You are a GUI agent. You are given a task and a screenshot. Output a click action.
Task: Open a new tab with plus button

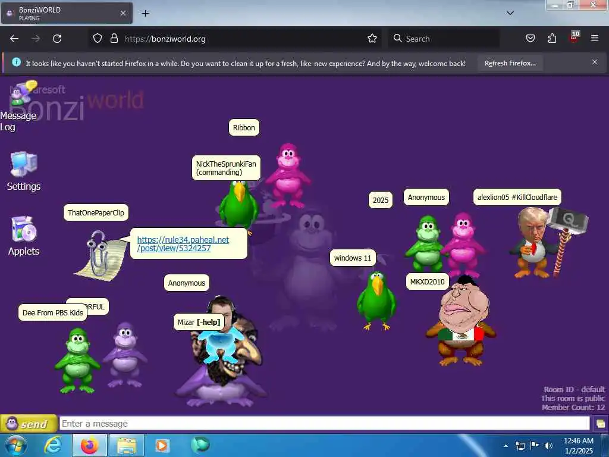(145, 14)
